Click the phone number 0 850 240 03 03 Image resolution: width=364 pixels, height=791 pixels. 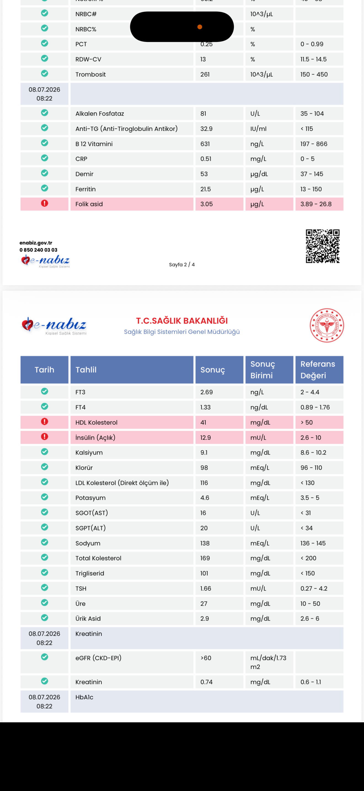click(x=38, y=250)
